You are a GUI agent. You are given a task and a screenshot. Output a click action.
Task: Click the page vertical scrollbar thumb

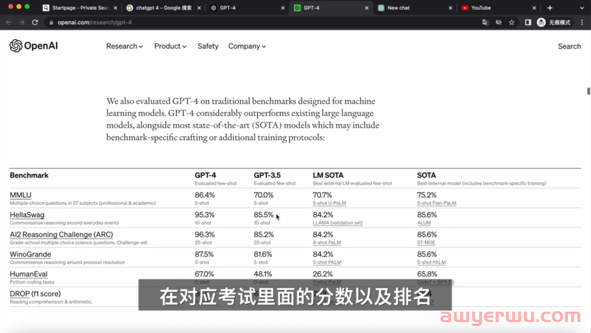point(588,91)
